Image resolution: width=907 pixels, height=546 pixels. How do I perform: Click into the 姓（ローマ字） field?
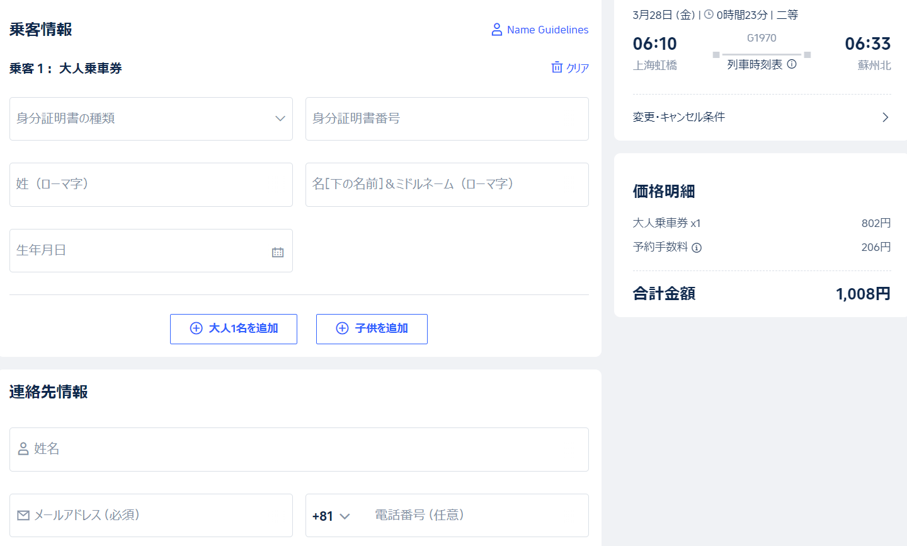tap(151, 184)
